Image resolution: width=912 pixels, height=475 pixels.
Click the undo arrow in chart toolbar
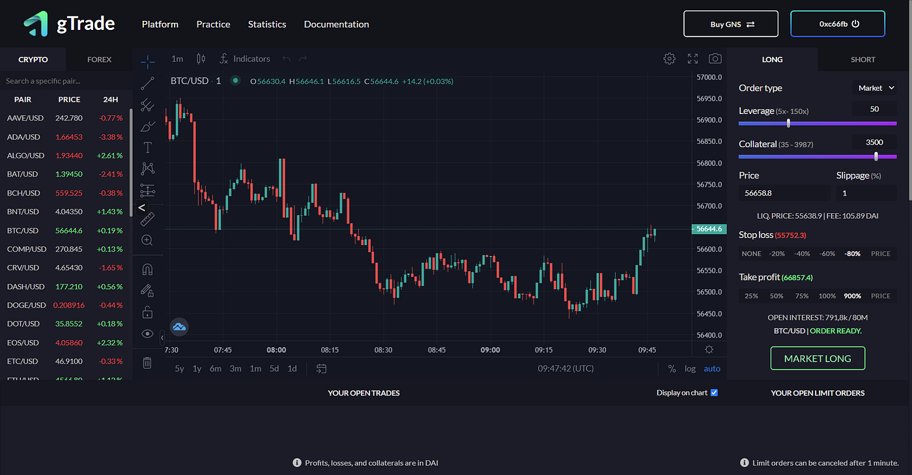pyautogui.click(x=285, y=59)
